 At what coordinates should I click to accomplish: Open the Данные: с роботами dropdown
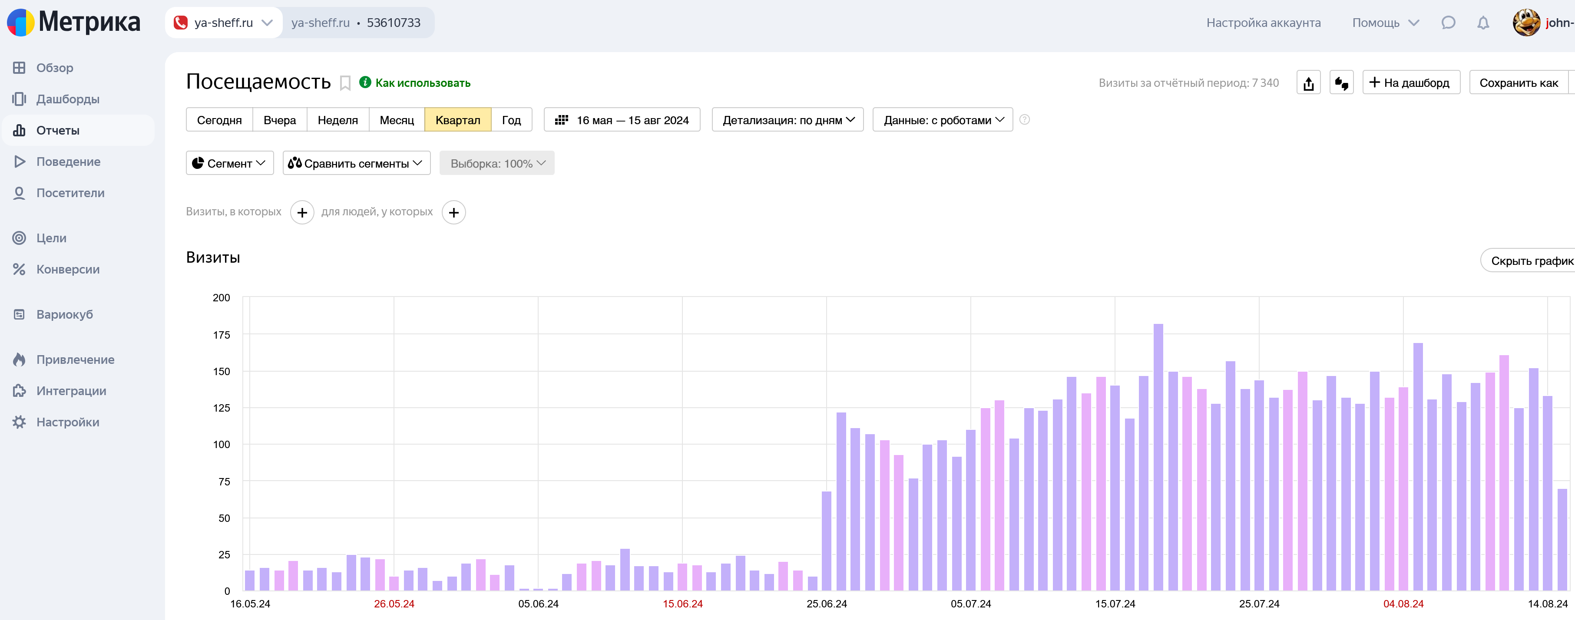[x=942, y=120]
